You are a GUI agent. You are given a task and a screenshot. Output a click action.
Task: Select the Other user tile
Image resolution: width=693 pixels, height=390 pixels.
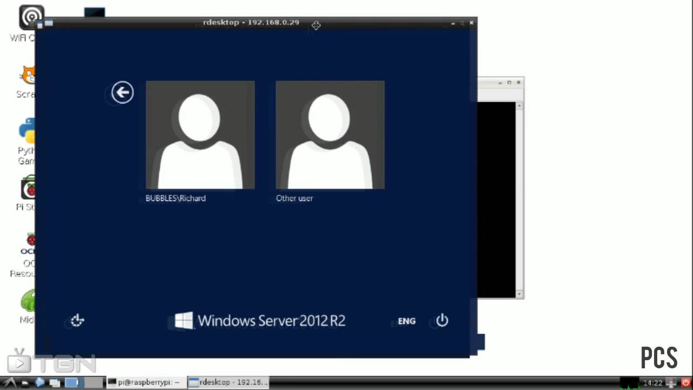pyautogui.click(x=330, y=135)
